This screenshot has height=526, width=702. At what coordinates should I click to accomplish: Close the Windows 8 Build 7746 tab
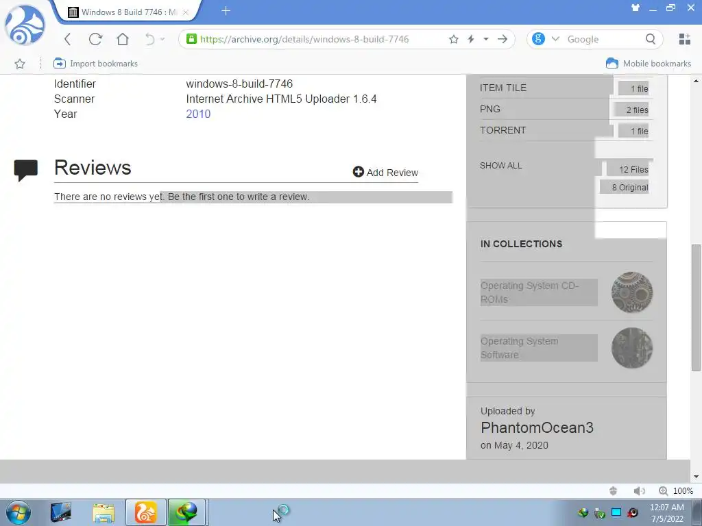[x=185, y=12]
